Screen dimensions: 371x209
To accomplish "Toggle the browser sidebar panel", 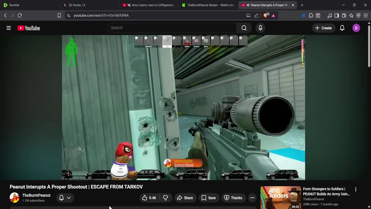I will pyautogui.click(x=337, y=15).
